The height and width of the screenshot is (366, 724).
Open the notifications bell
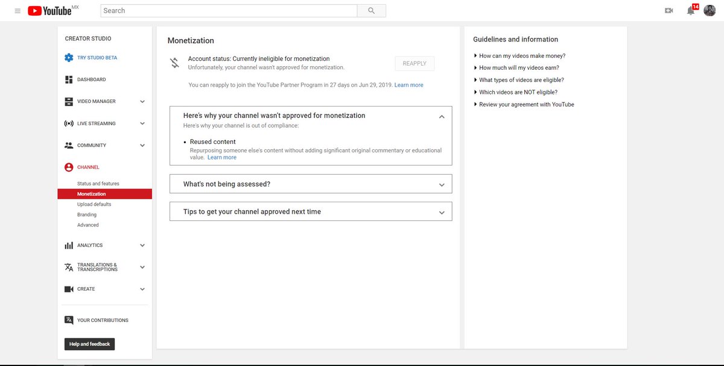click(x=691, y=11)
